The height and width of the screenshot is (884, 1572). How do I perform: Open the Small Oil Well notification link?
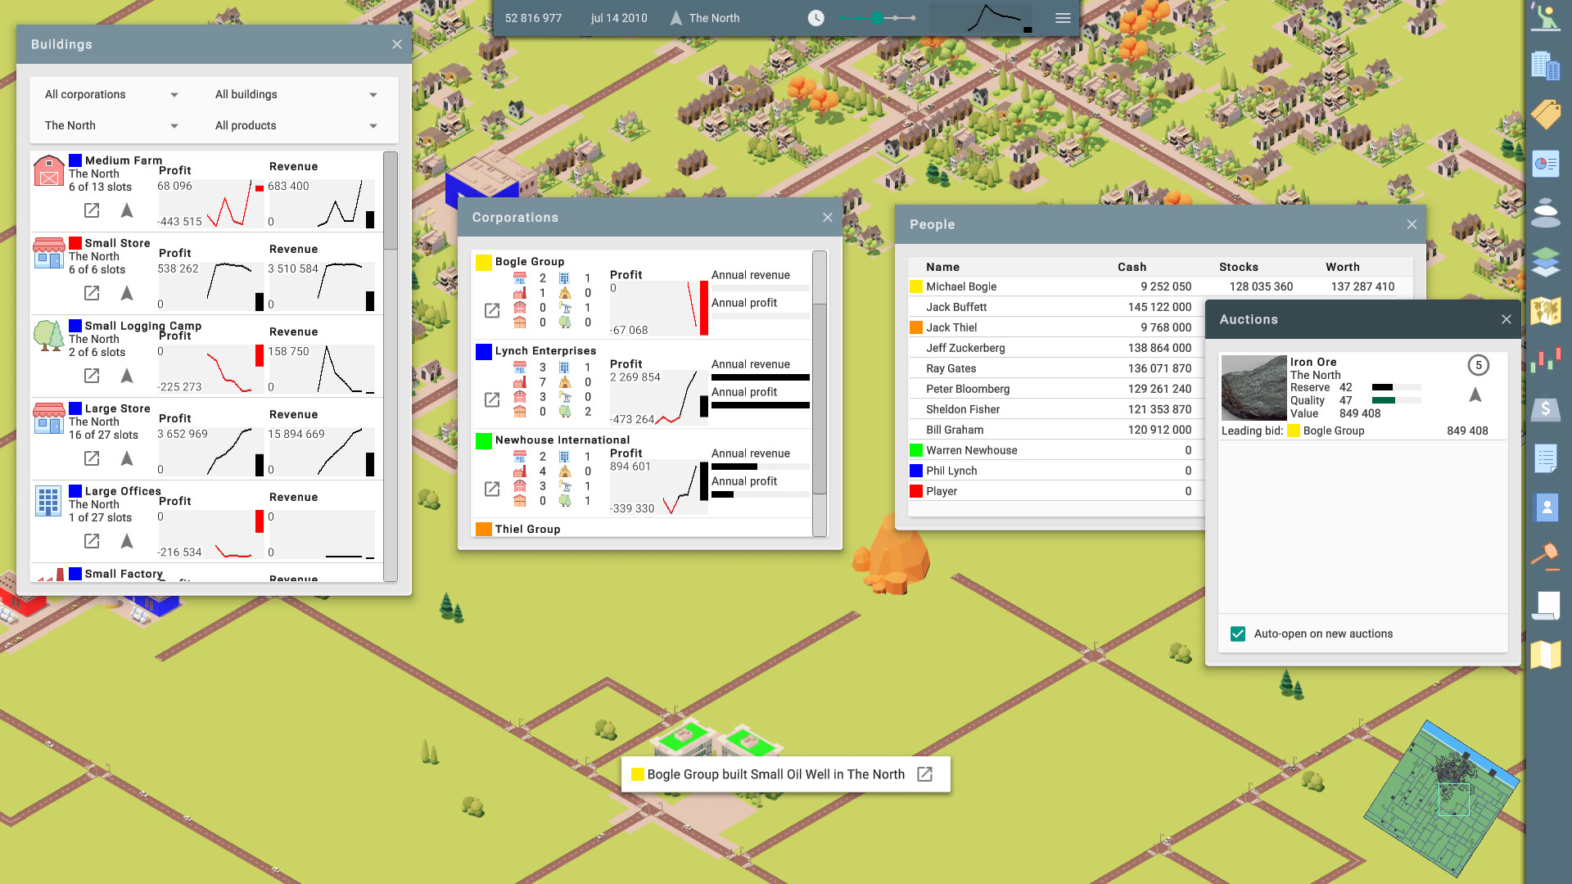924,773
